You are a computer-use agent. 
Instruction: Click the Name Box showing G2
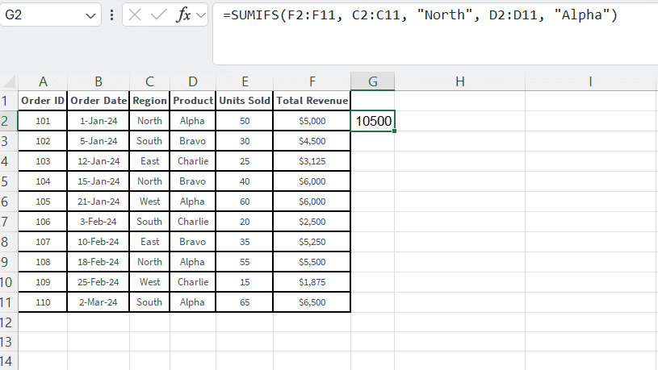pyautogui.click(x=50, y=15)
